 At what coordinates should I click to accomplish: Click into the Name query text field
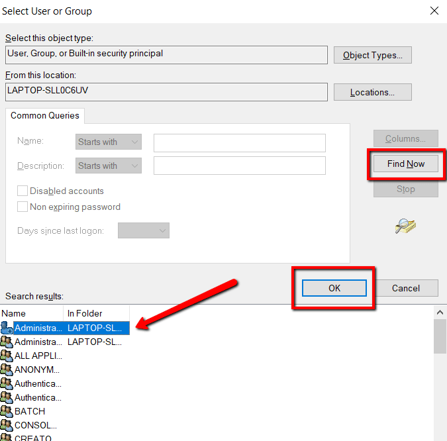tap(239, 142)
